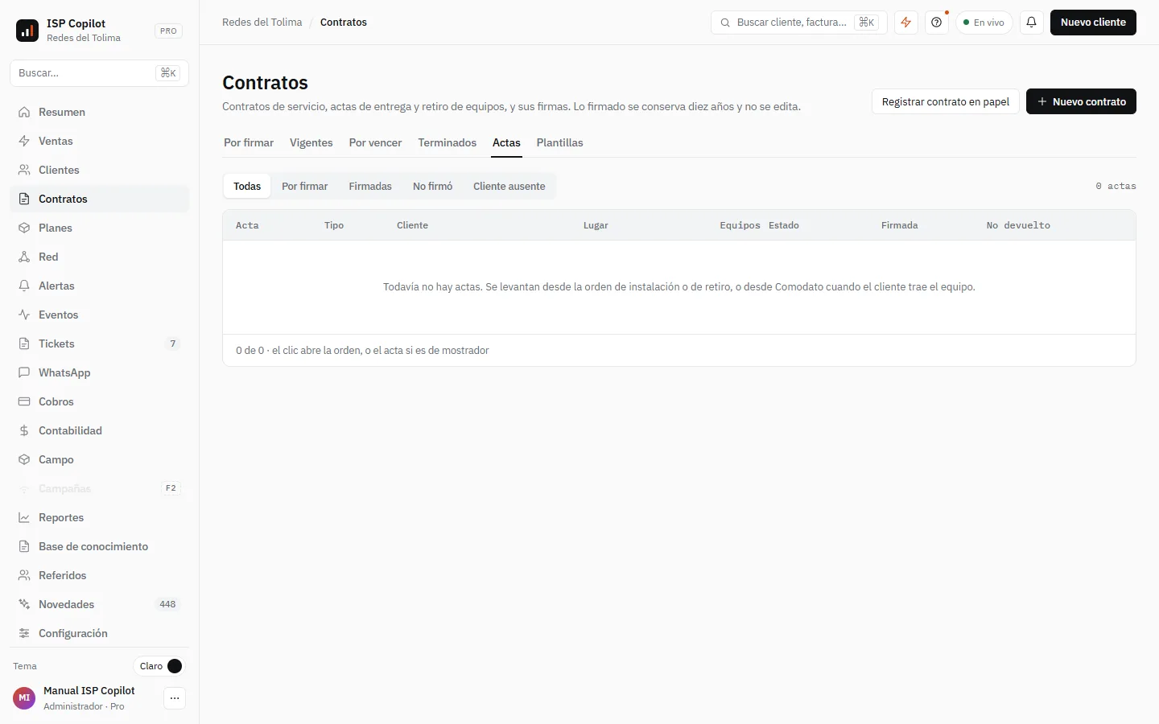Open Novedades in the sidebar
This screenshot has width=1159, height=724.
[x=99, y=605]
